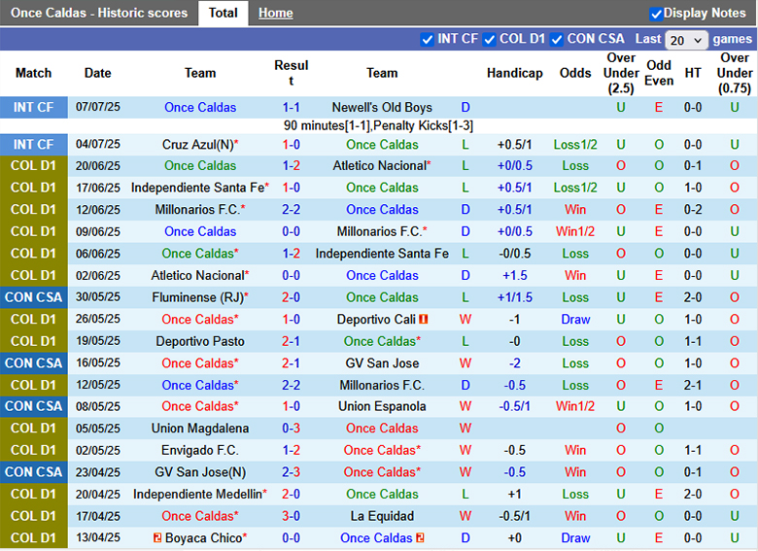Click the date 26/05/25

click(97, 320)
